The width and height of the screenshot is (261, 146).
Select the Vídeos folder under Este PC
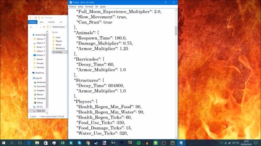pos(40,103)
